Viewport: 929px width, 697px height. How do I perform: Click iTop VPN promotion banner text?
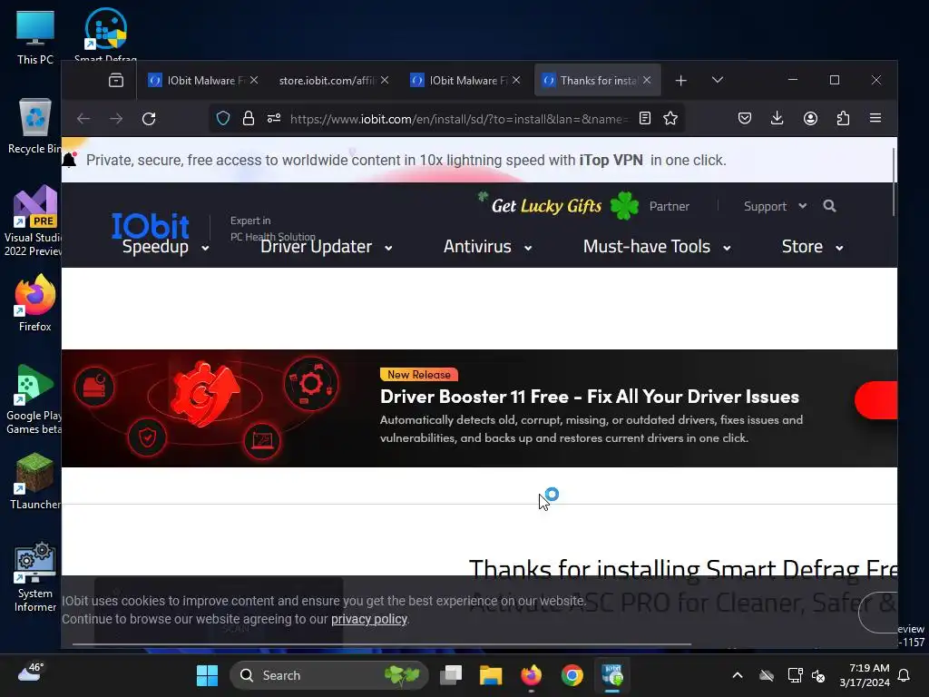(406, 160)
